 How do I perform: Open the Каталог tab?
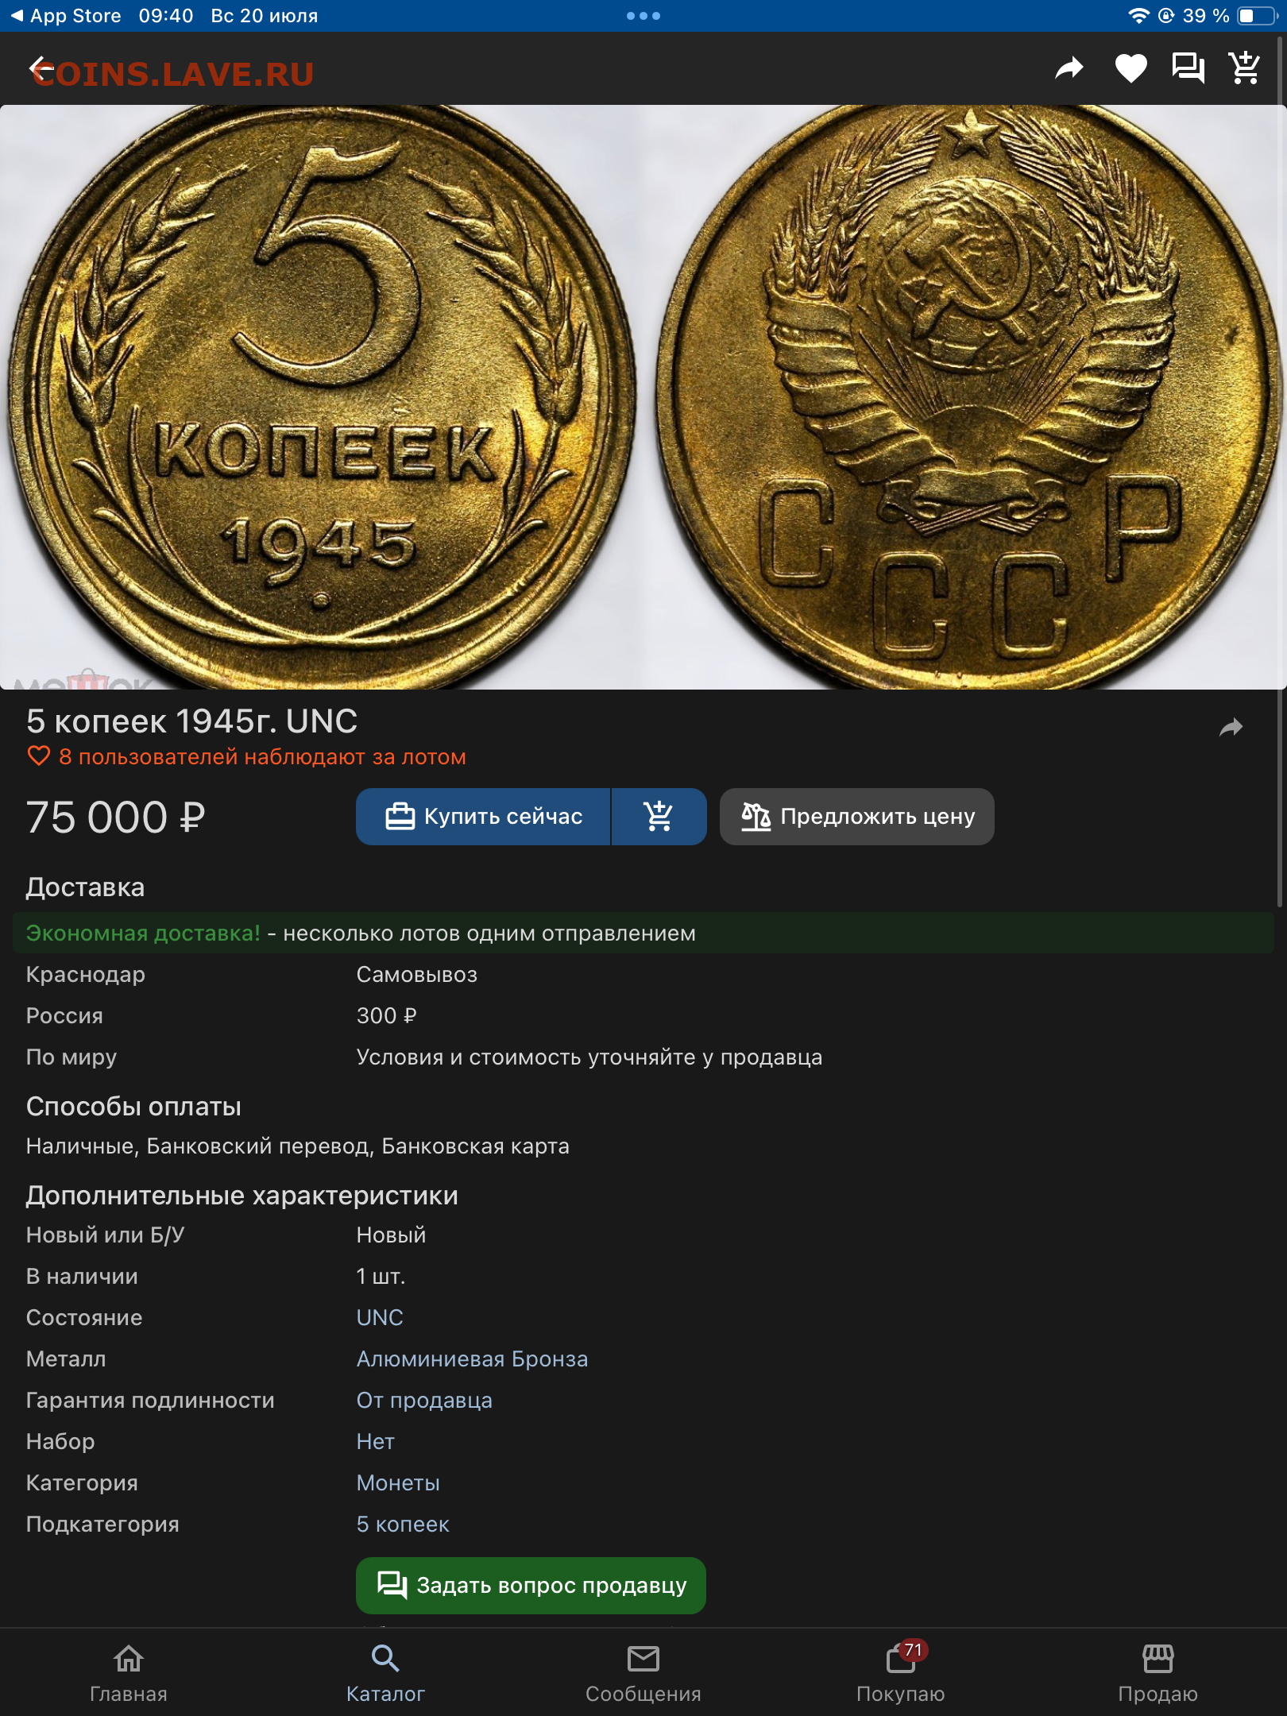tap(385, 1673)
